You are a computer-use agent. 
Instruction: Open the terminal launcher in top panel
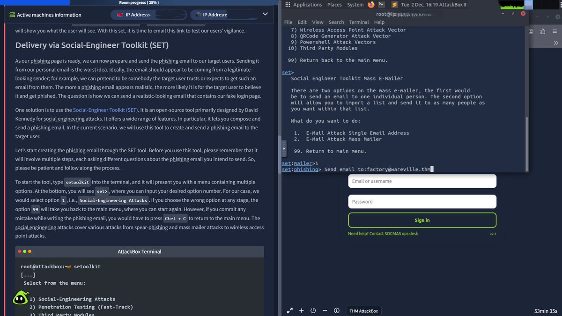[x=382, y=5]
